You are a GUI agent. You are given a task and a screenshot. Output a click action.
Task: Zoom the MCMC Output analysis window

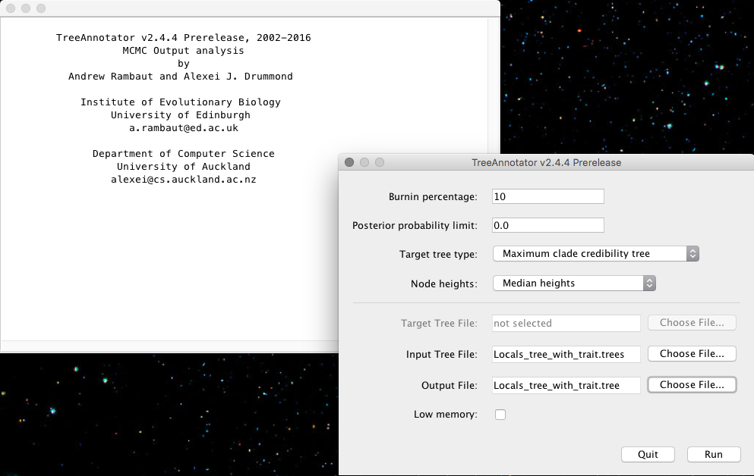(41, 8)
